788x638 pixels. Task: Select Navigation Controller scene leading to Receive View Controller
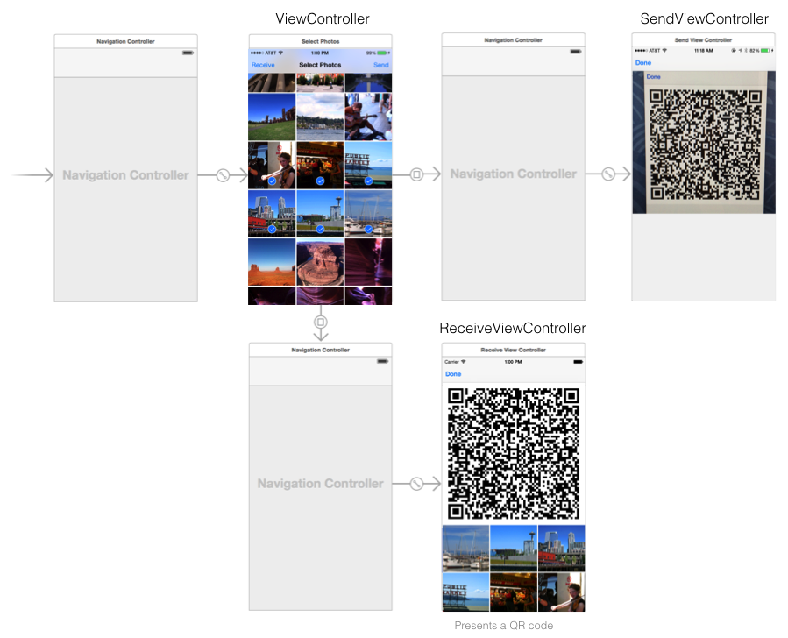pos(321,477)
